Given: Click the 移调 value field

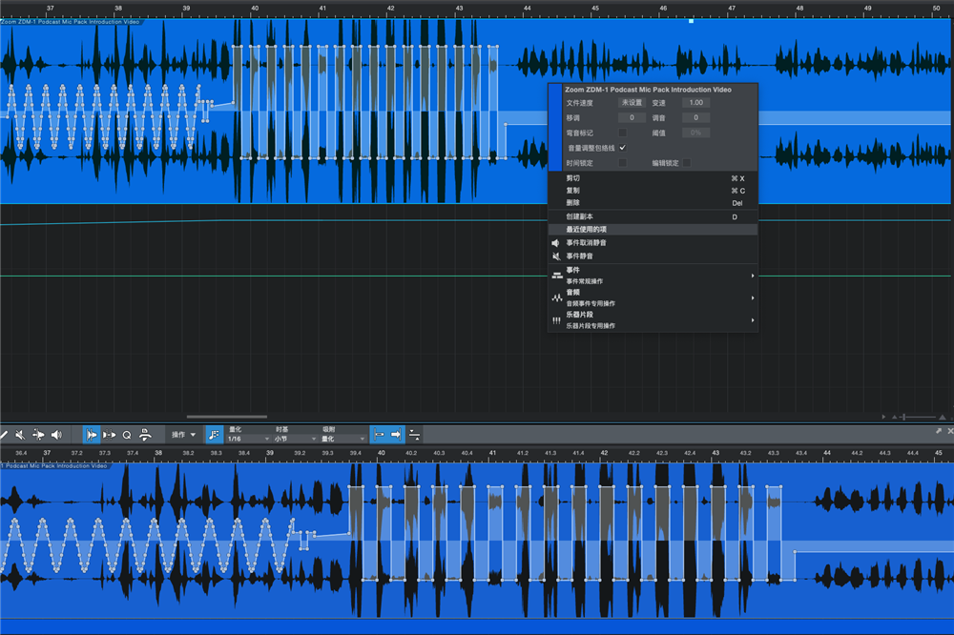Looking at the screenshot, I should tap(632, 117).
